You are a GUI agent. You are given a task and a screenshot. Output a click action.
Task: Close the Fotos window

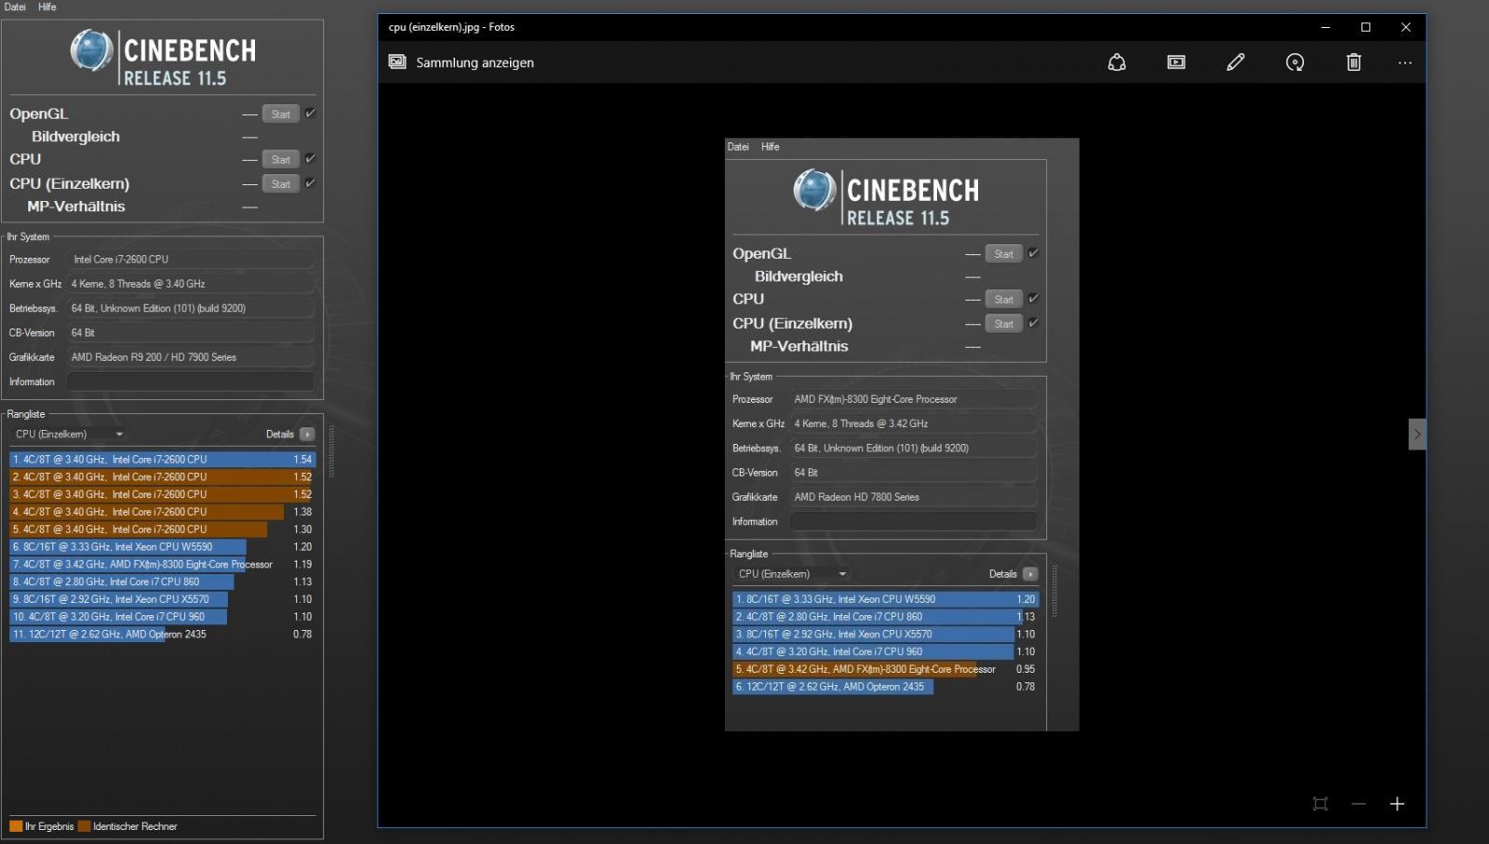1405,27
